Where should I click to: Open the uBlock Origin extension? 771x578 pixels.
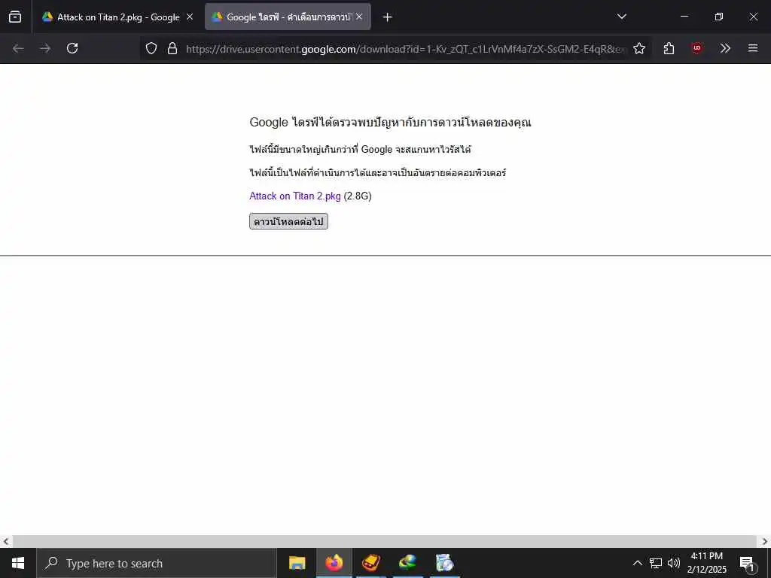tap(696, 48)
